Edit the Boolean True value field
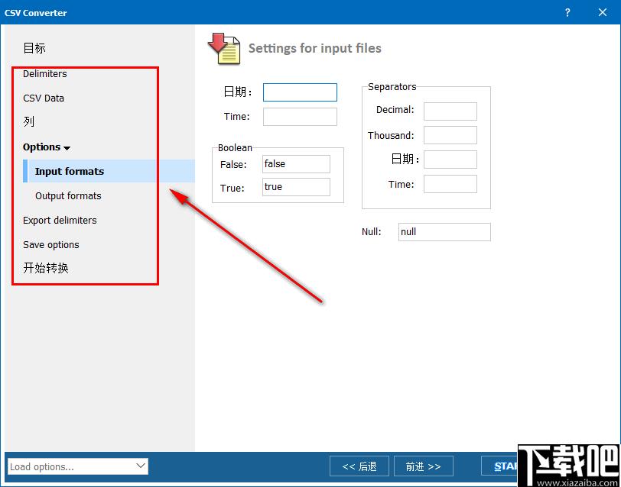The height and width of the screenshot is (487, 621). pyautogui.click(x=296, y=186)
